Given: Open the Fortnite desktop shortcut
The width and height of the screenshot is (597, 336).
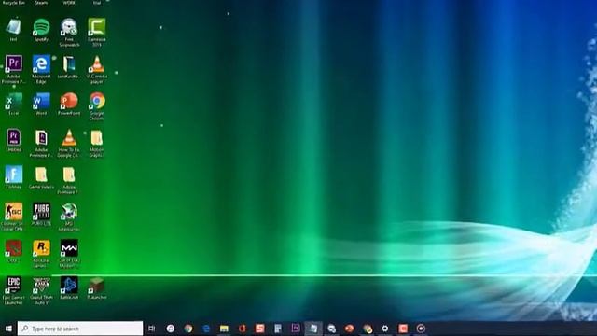Looking at the screenshot, I should point(13,177).
